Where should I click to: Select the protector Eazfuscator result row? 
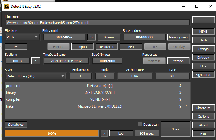97,86
